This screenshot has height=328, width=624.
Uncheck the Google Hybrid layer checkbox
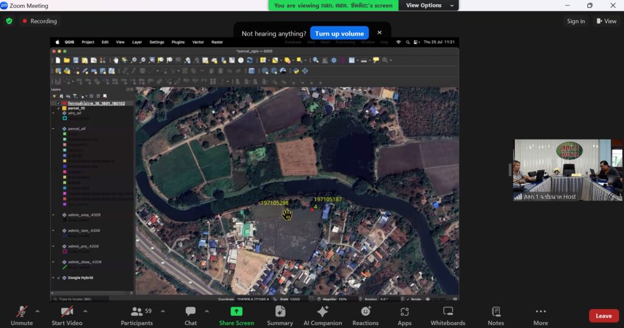[58, 277]
